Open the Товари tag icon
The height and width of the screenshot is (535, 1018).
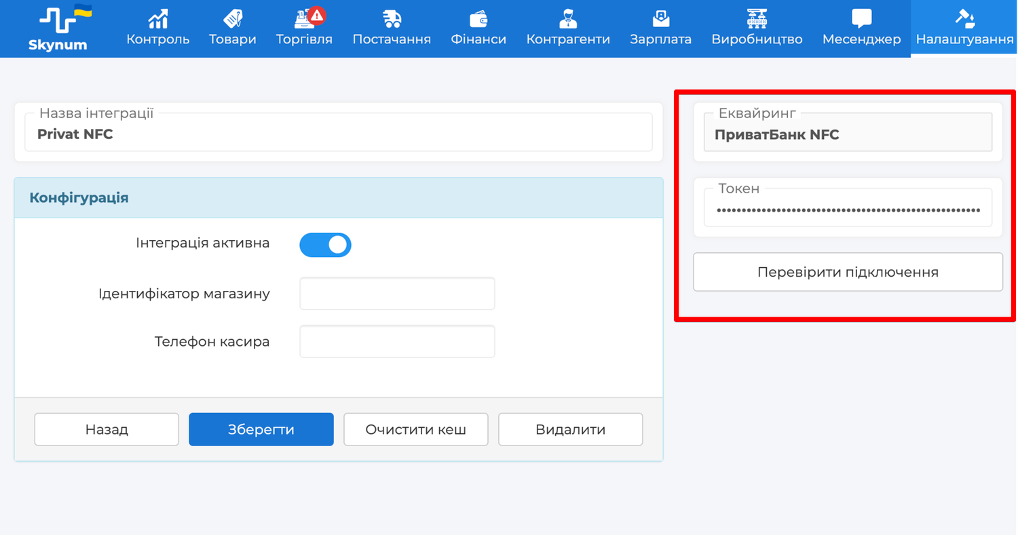click(232, 18)
